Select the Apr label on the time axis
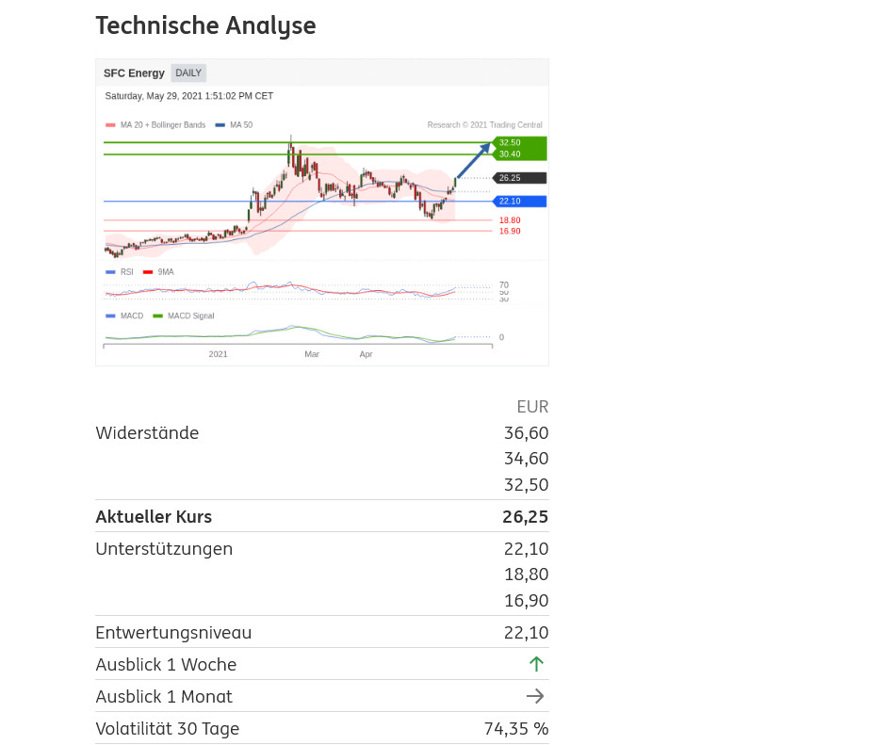 (x=367, y=354)
